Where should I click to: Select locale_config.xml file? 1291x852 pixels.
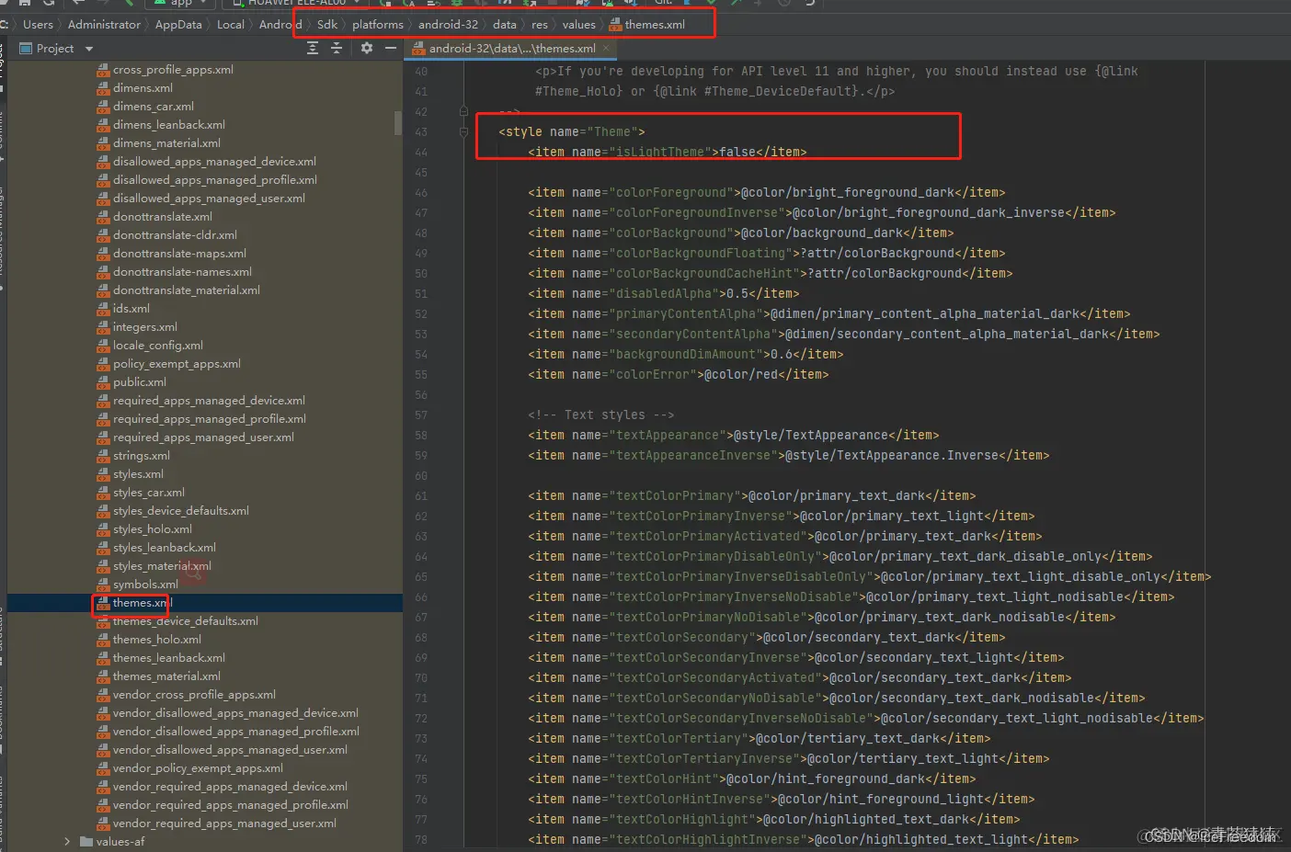pyautogui.click(x=157, y=346)
